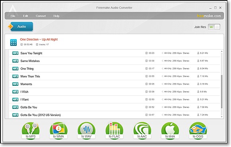The image size is (231, 147).
Task: Click 00:05 duration of Moments
Action: [x=151, y=84]
